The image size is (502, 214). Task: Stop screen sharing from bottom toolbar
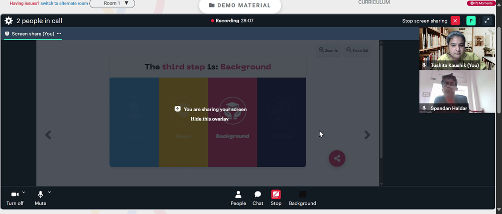click(276, 198)
